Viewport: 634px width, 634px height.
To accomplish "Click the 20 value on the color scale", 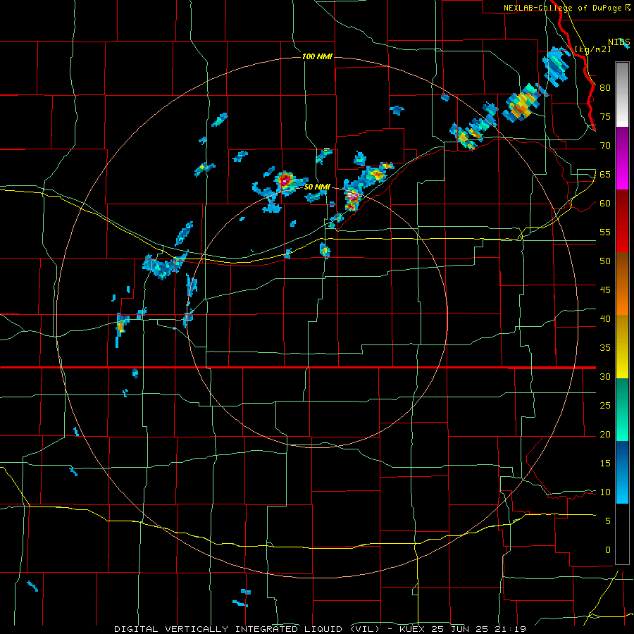I will pyautogui.click(x=605, y=434).
